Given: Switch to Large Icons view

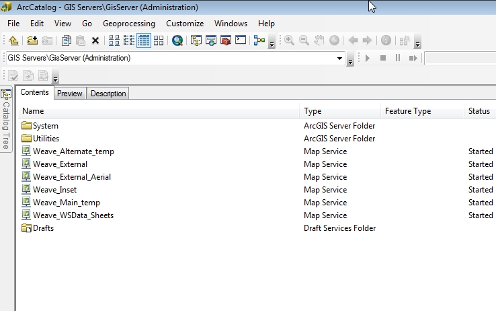Looking at the screenshot, I should point(114,40).
